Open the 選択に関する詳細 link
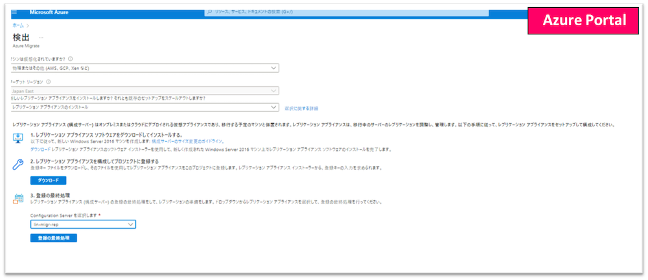The image size is (648, 280). pyautogui.click(x=301, y=108)
